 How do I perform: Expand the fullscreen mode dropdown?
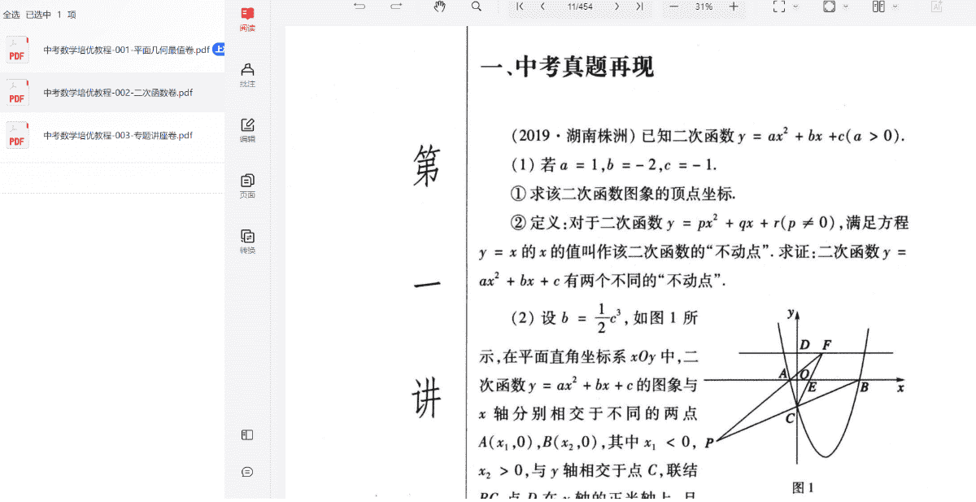point(795,7)
